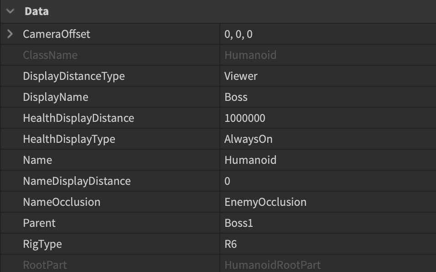Select the NameOcclusion property label

pyautogui.click(x=62, y=202)
